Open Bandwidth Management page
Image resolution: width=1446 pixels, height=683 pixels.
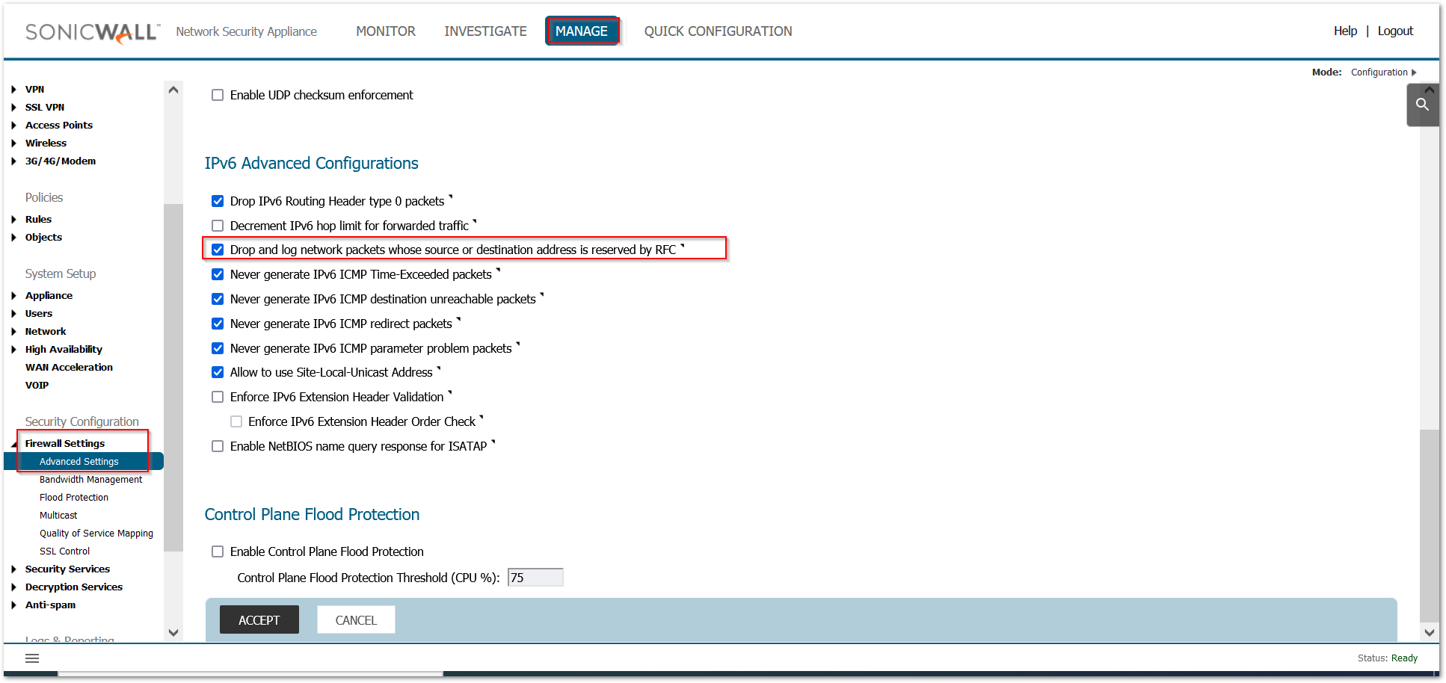[x=90, y=479]
